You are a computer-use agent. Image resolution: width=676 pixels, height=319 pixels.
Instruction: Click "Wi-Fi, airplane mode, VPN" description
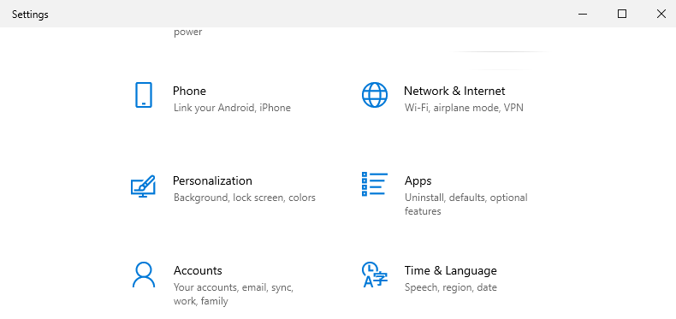[x=464, y=108]
